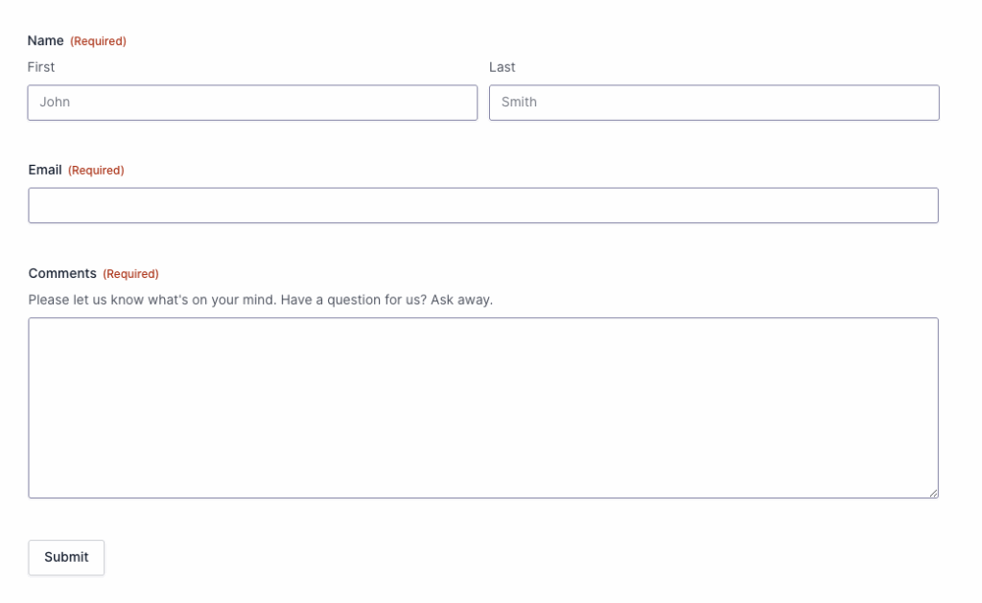This screenshot has width=982, height=603.
Task: Click the Comments description helper text
Action: [x=259, y=299]
